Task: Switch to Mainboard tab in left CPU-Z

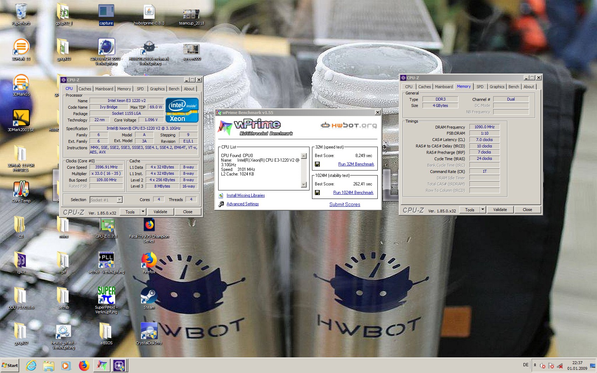Action: pyautogui.click(x=104, y=89)
